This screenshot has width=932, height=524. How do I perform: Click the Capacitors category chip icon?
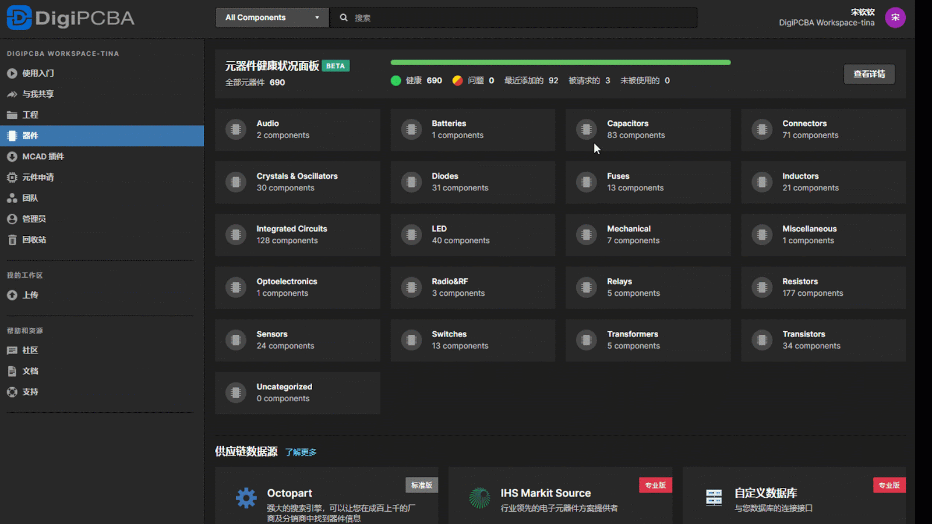[587, 129]
